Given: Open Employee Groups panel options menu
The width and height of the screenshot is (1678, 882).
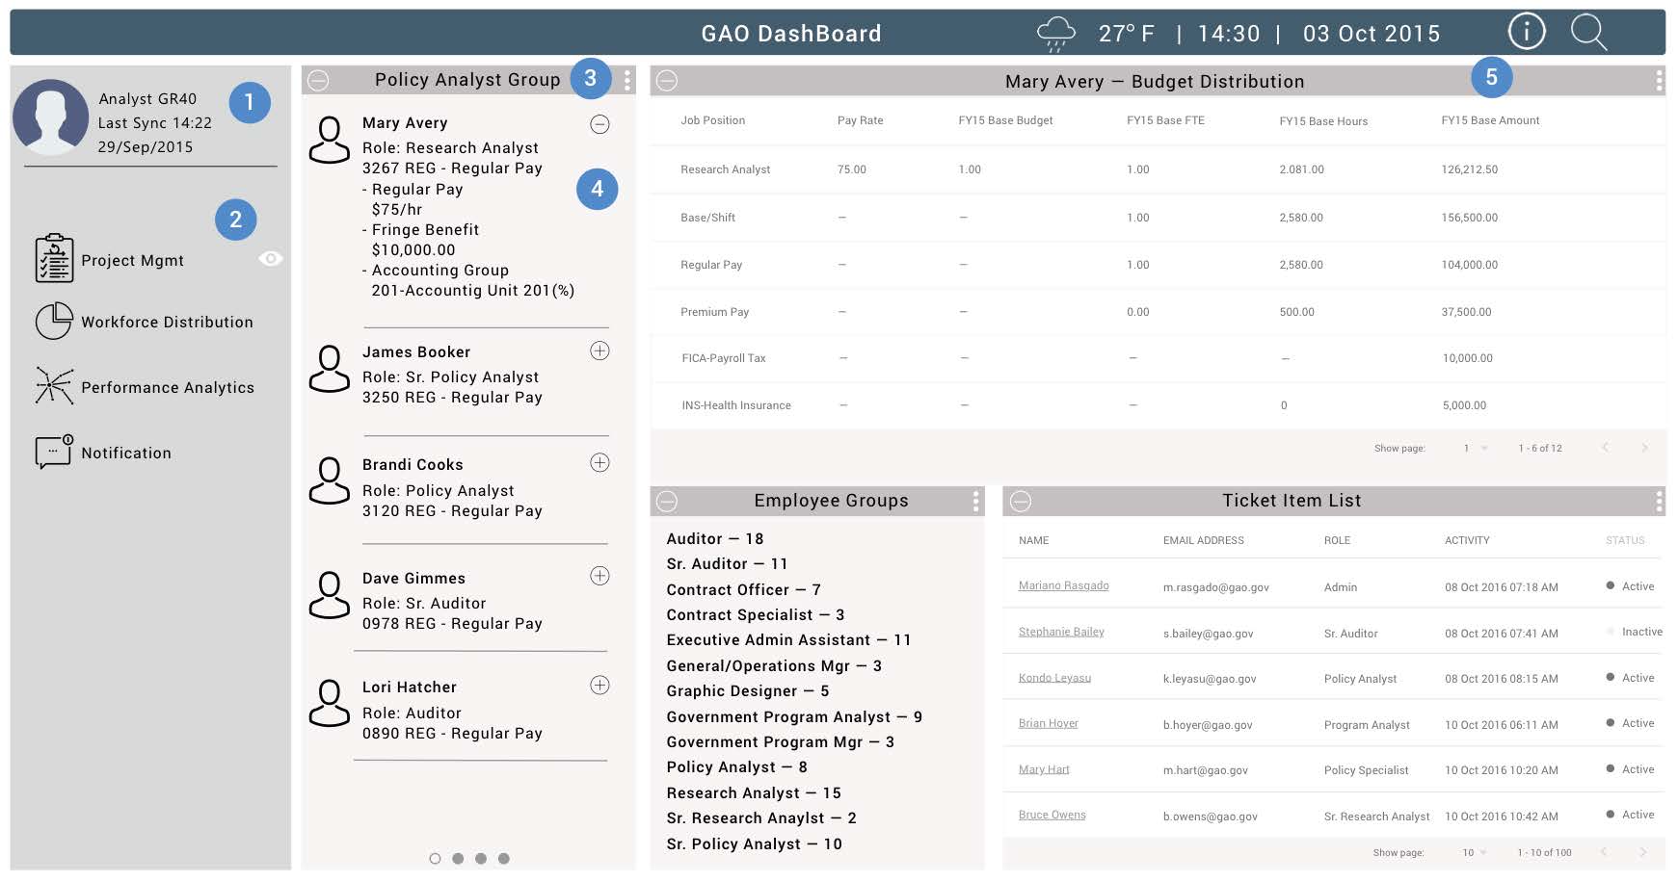Looking at the screenshot, I should (x=975, y=501).
